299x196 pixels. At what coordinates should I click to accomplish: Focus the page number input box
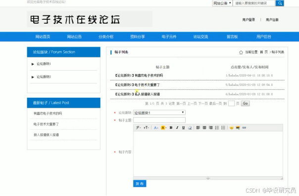[x=231, y=103]
